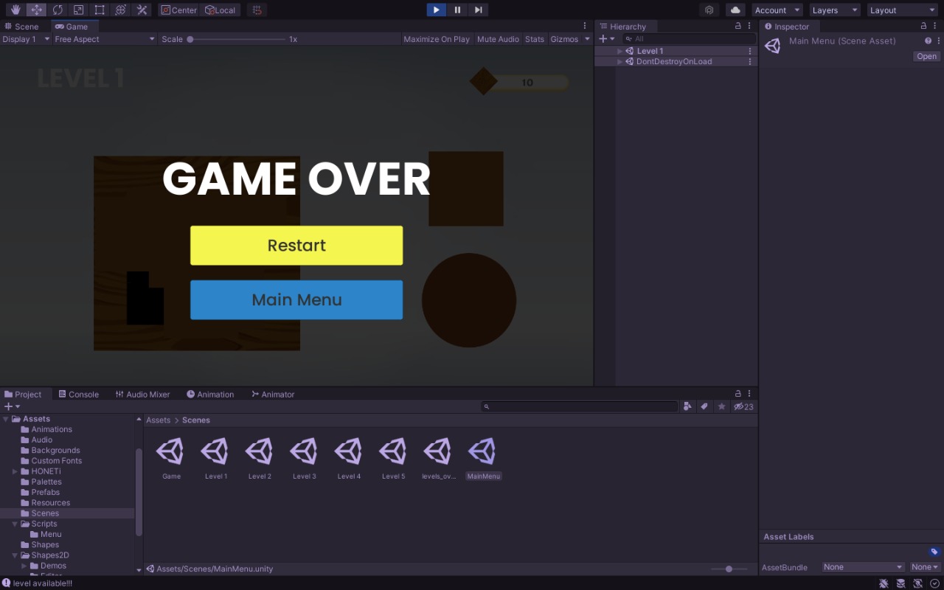Viewport: 944px width, 590px height.
Task: Toggle visibility of hidden packages counter eye
Action: pos(743,406)
